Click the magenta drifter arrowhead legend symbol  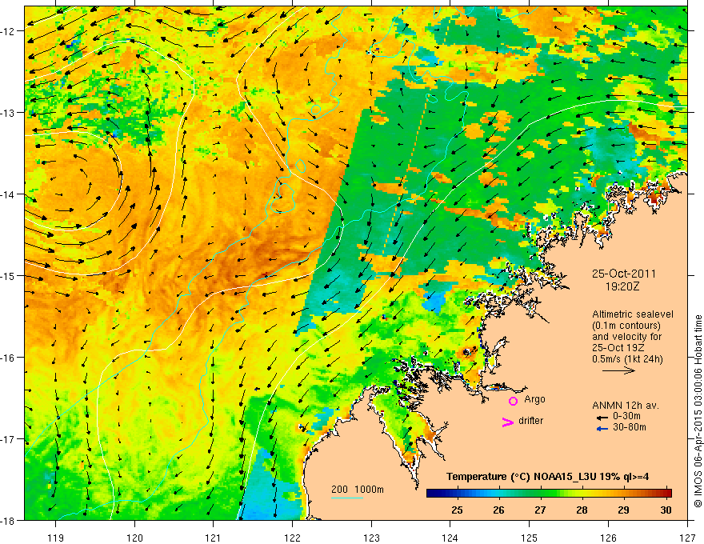pyautogui.click(x=508, y=422)
